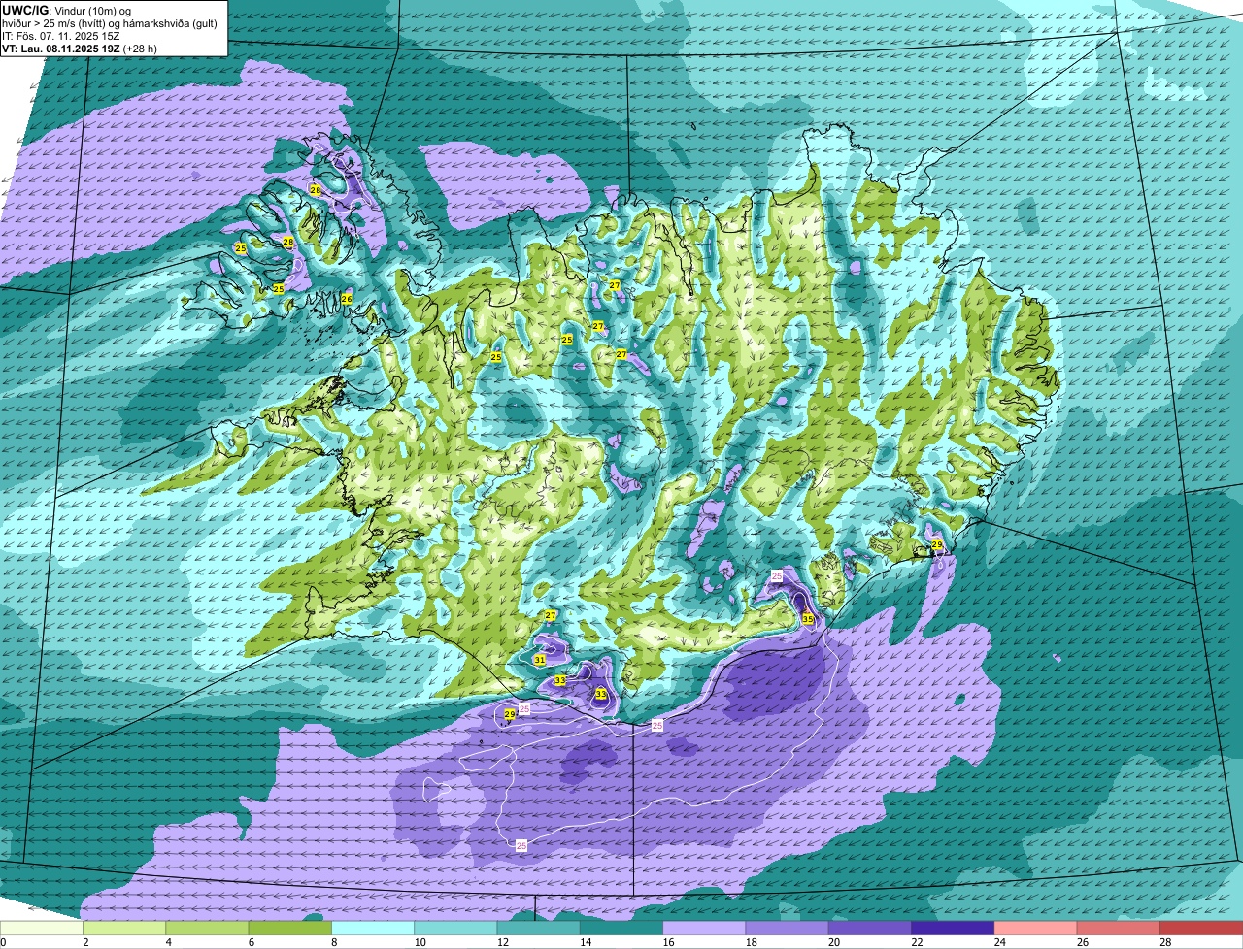
Task: Click the yellow gust label 26
Action: point(347,299)
